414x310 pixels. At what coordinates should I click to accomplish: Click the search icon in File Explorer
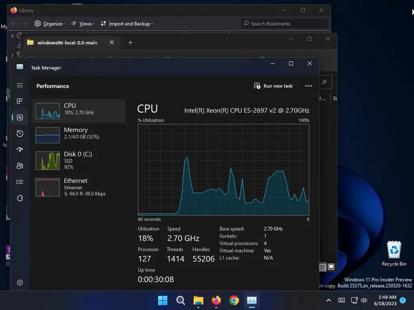324,82
